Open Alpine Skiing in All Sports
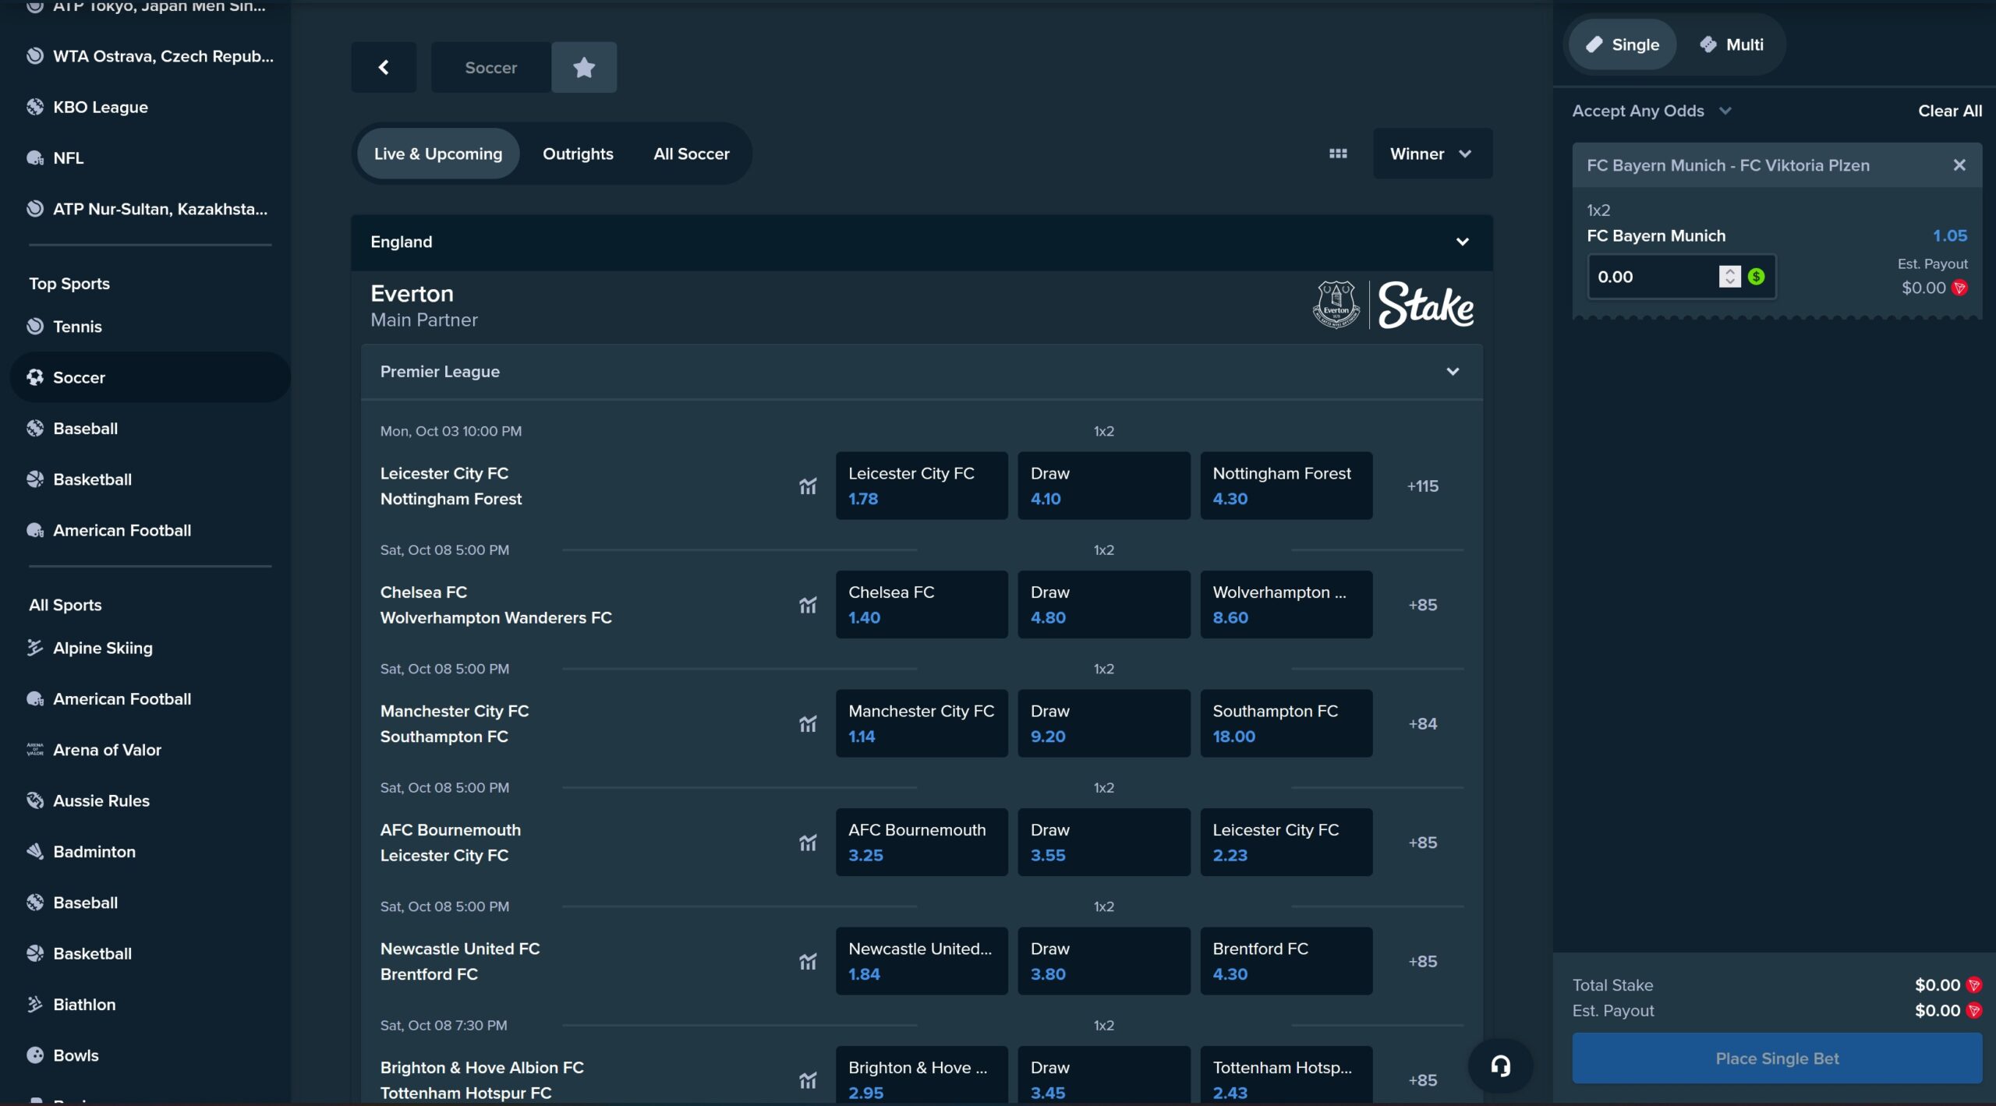The height and width of the screenshot is (1106, 1996). tap(150, 648)
